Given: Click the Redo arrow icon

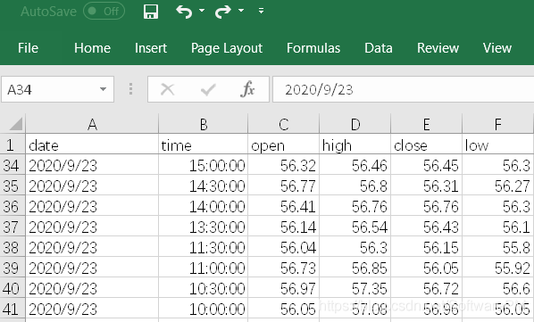Looking at the screenshot, I should pyautogui.click(x=223, y=12).
